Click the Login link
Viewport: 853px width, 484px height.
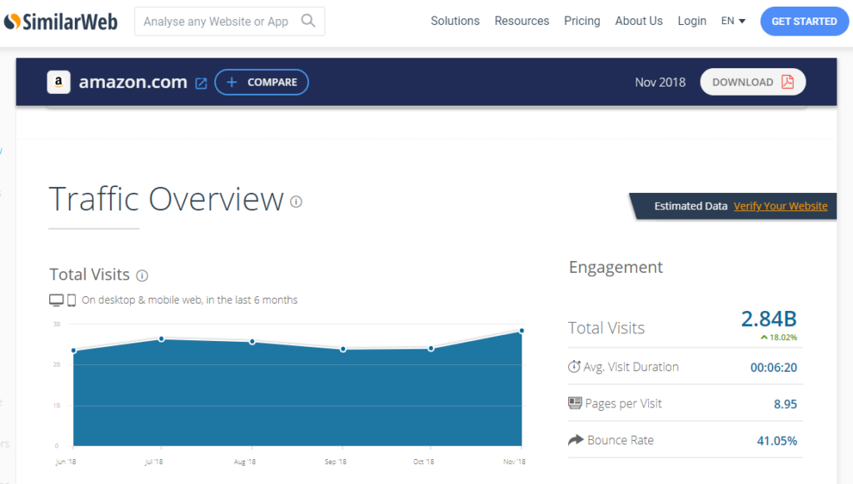coord(692,21)
